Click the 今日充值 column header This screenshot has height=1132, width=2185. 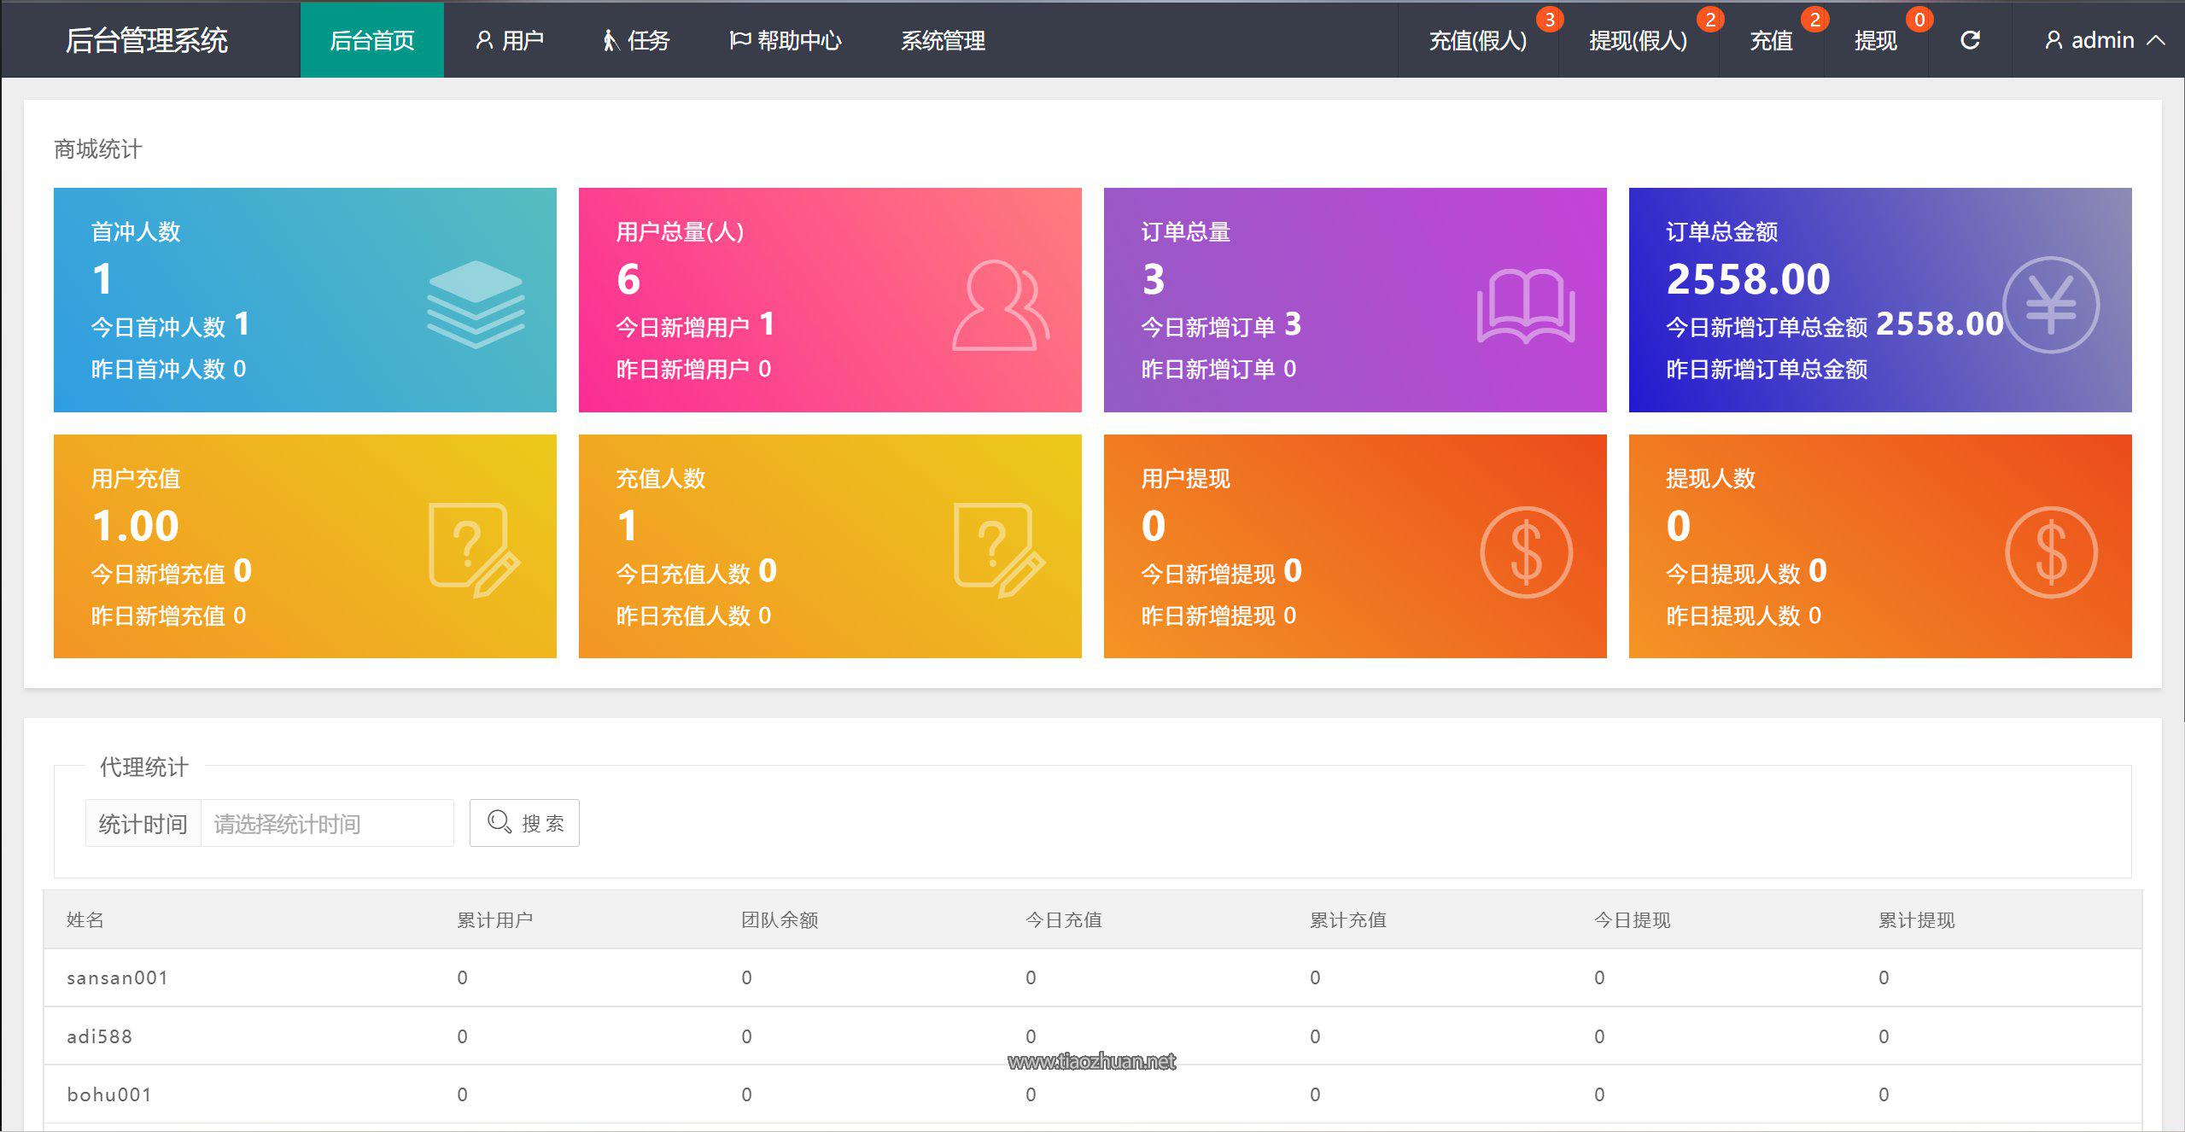[1064, 919]
